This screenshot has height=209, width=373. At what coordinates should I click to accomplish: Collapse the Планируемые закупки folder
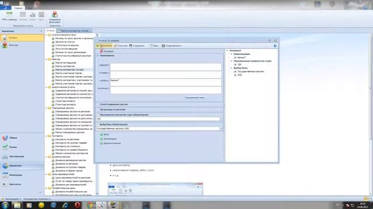tap(47, 108)
